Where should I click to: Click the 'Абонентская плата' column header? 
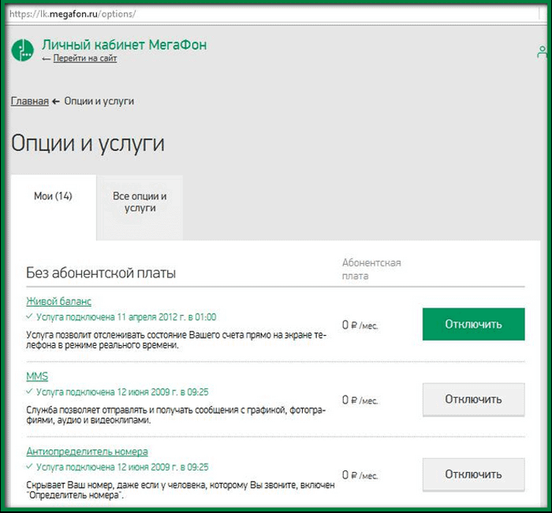point(371,270)
